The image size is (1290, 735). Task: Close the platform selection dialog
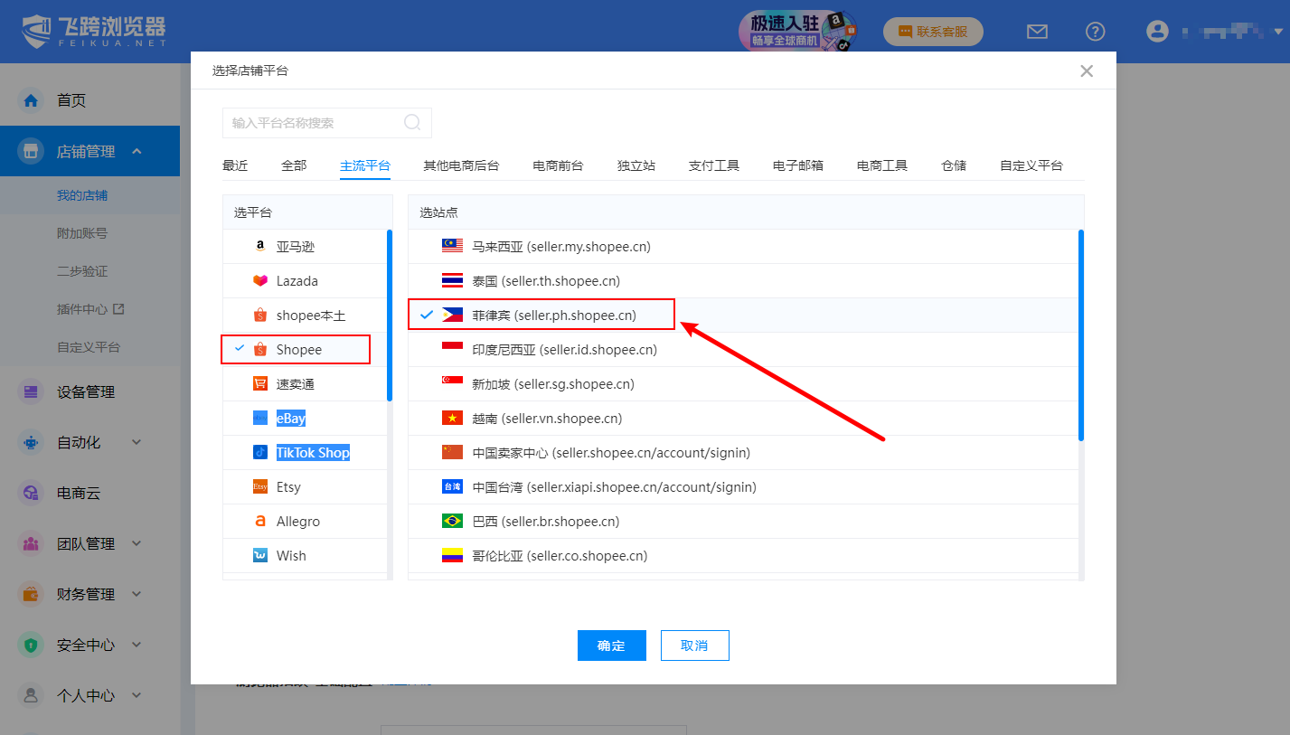(1087, 71)
